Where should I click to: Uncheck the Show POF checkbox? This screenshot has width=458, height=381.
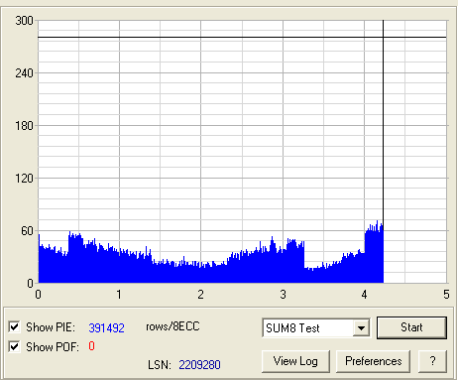click(x=14, y=347)
